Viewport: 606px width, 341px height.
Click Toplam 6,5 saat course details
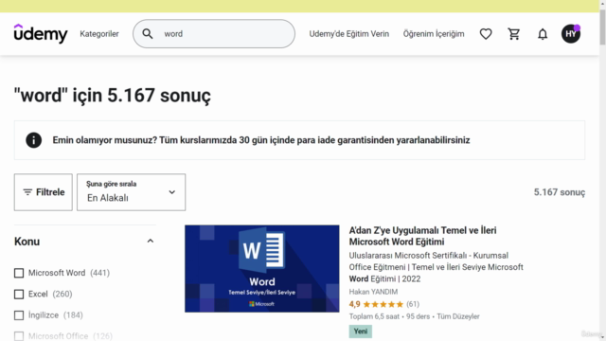(x=415, y=316)
